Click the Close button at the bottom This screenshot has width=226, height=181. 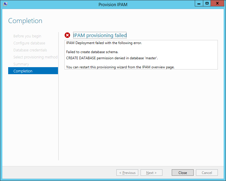point(183,173)
